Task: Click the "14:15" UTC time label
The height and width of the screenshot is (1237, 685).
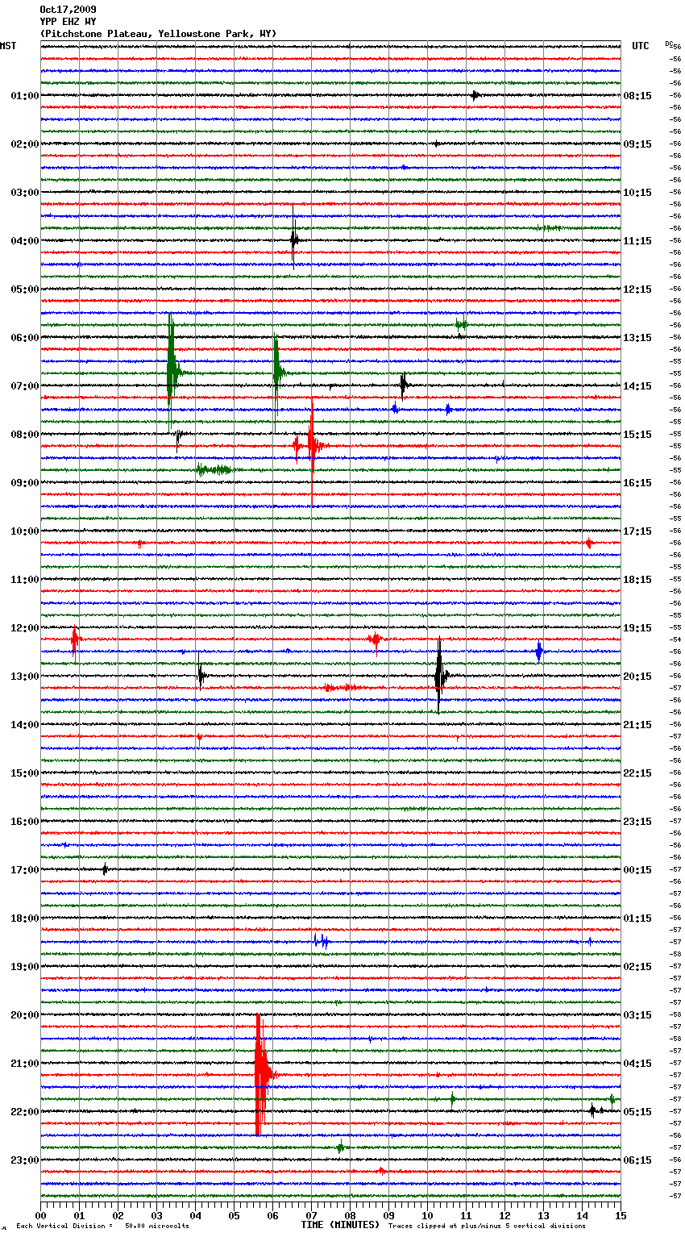Action: click(637, 386)
